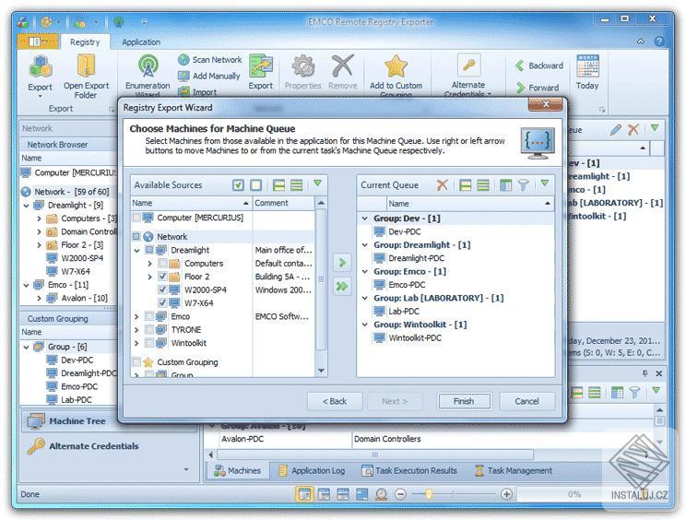The height and width of the screenshot is (520, 686).
Task: Launch the Enumeration Wizard
Action: point(148,76)
